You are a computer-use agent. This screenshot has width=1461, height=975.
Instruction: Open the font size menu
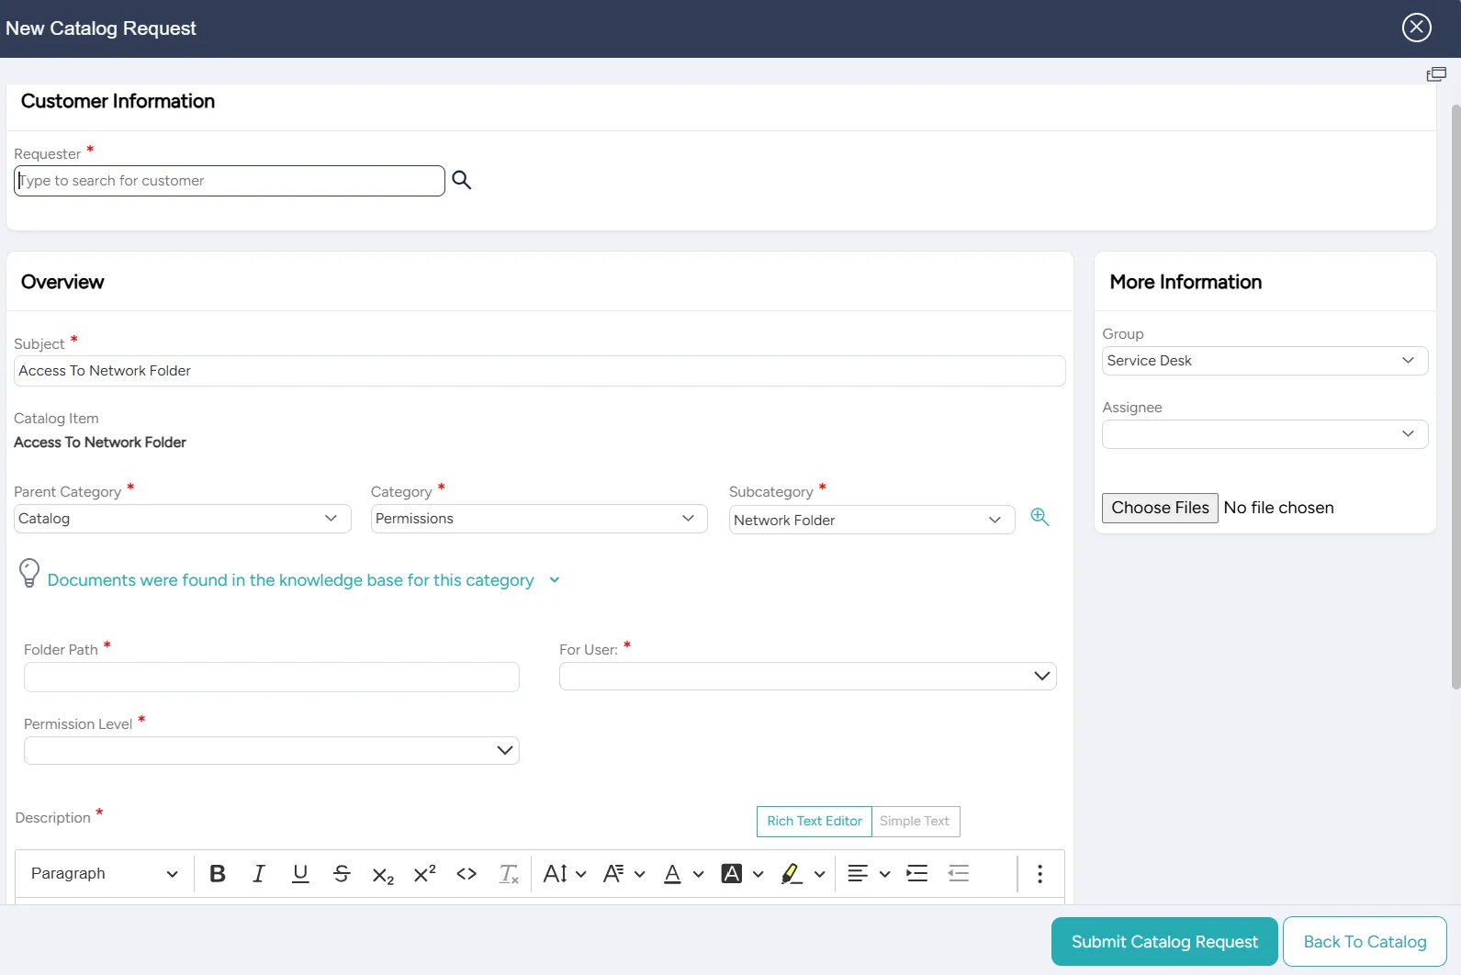click(564, 874)
